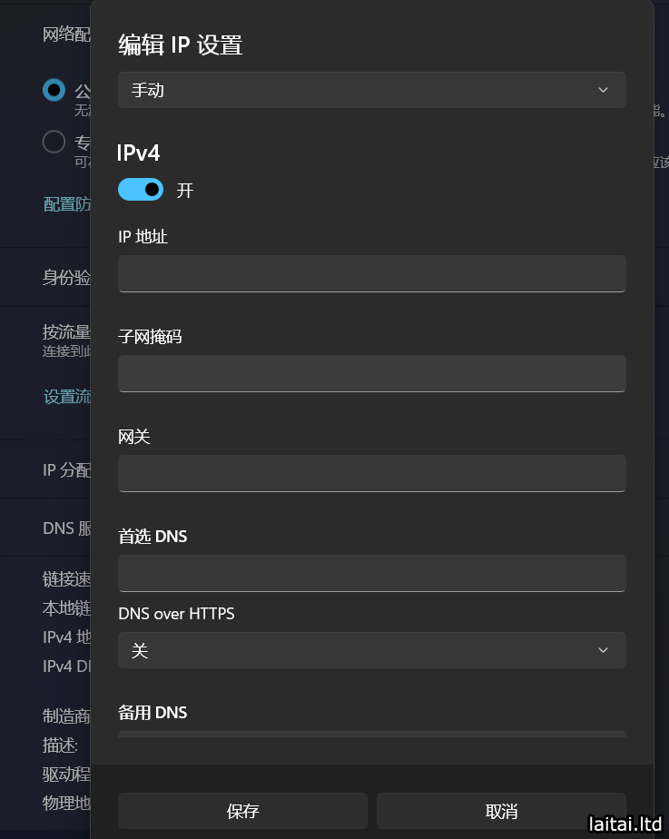This screenshot has width=669, height=839.
Task: Click the 身份验证 settings row
Action: pyautogui.click(x=64, y=278)
